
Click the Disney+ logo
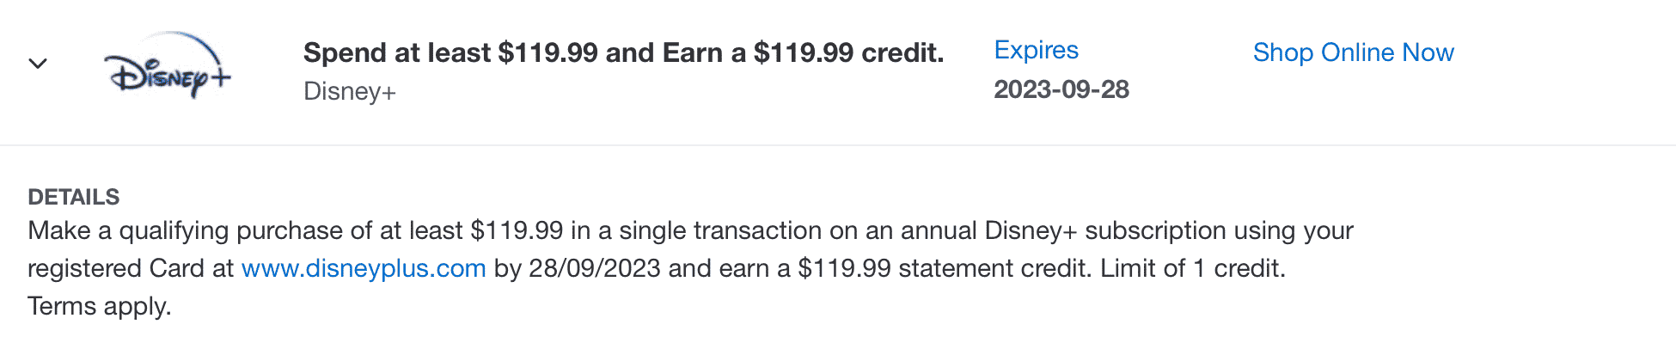tap(168, 66)
